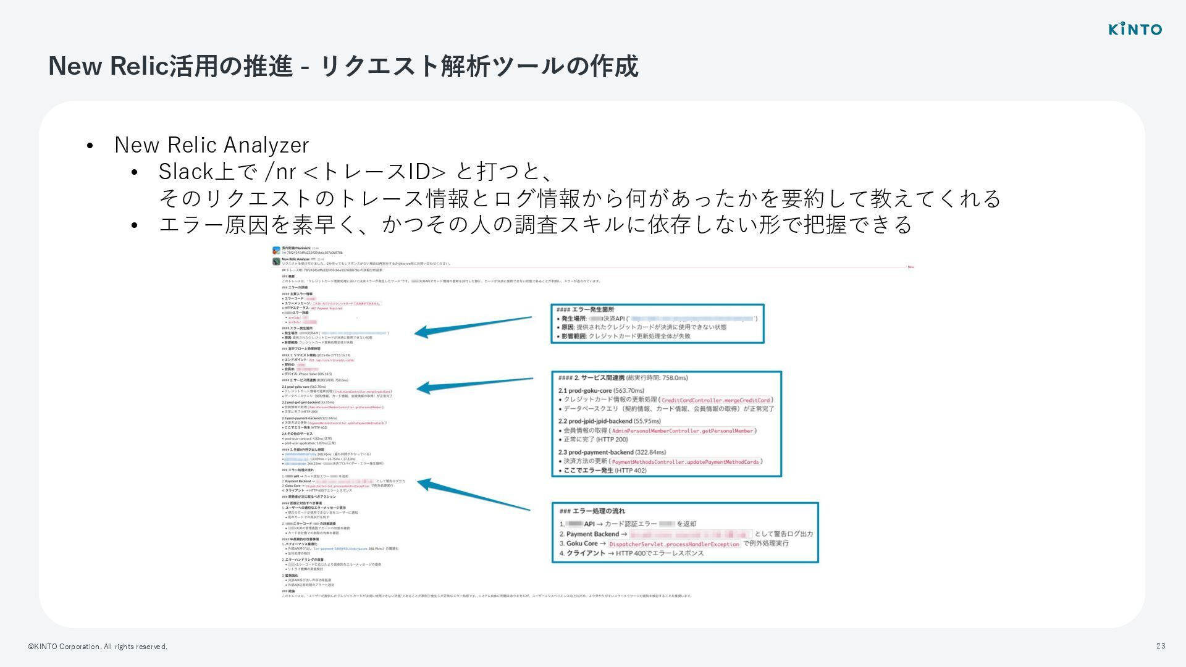Click '2.2 prod-jpid-jpid-backend (55.95ms)' heading
Screen dimensions: 1186x667
[x=609, y=421]
